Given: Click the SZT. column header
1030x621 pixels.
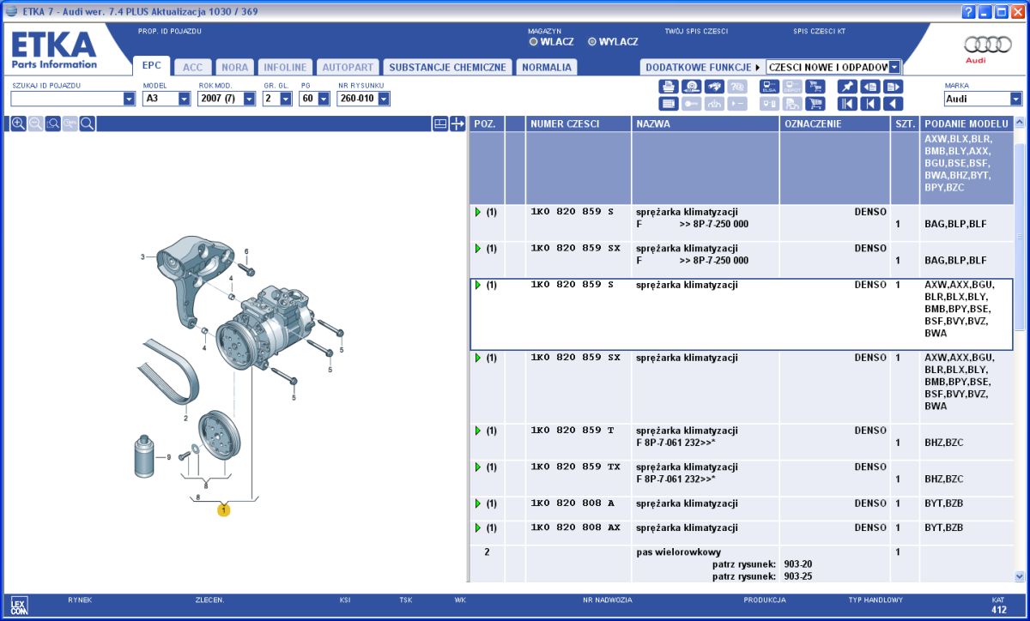Looking at the screenshot, I should tap(906, 124).
